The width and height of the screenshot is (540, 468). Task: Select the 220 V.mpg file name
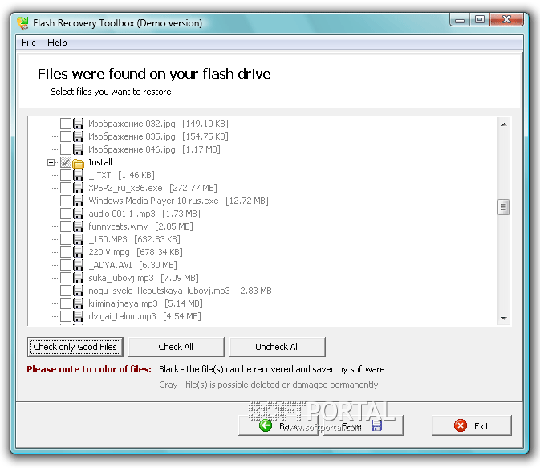click(x=109, y=252)
